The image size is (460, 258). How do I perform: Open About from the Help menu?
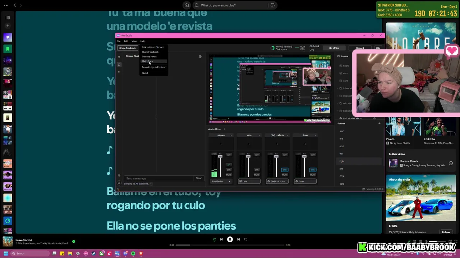point(145,73)
